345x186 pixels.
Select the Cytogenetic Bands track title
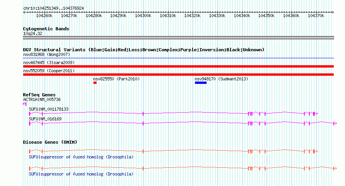click(x=46, y=29)
